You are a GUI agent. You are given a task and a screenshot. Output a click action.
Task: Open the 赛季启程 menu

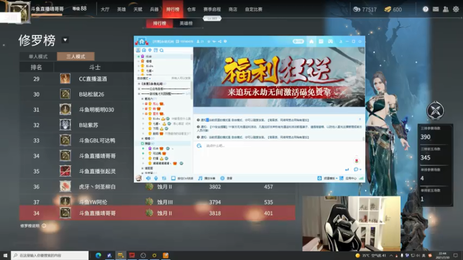pyautogui.click(x=212, y=9)
